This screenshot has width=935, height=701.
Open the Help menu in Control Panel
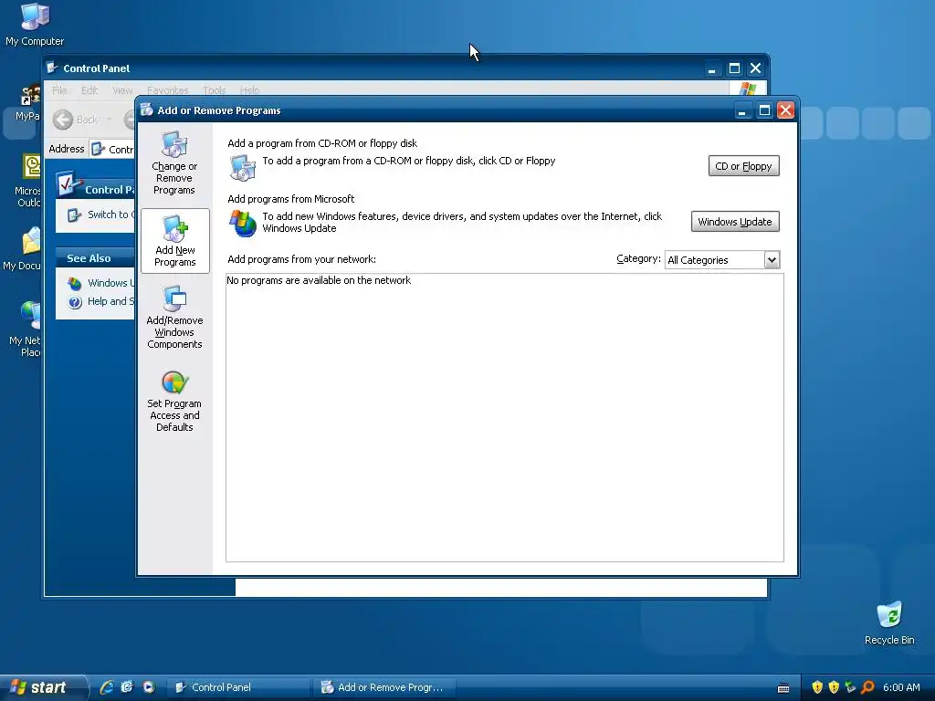(250, 90)
